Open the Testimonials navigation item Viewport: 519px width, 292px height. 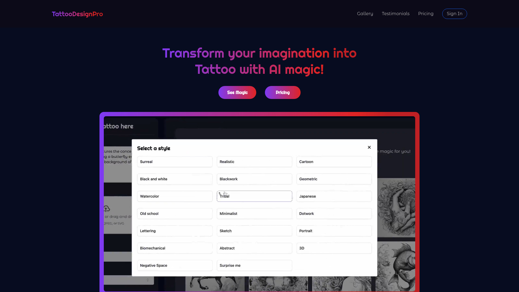pos(395,14)
